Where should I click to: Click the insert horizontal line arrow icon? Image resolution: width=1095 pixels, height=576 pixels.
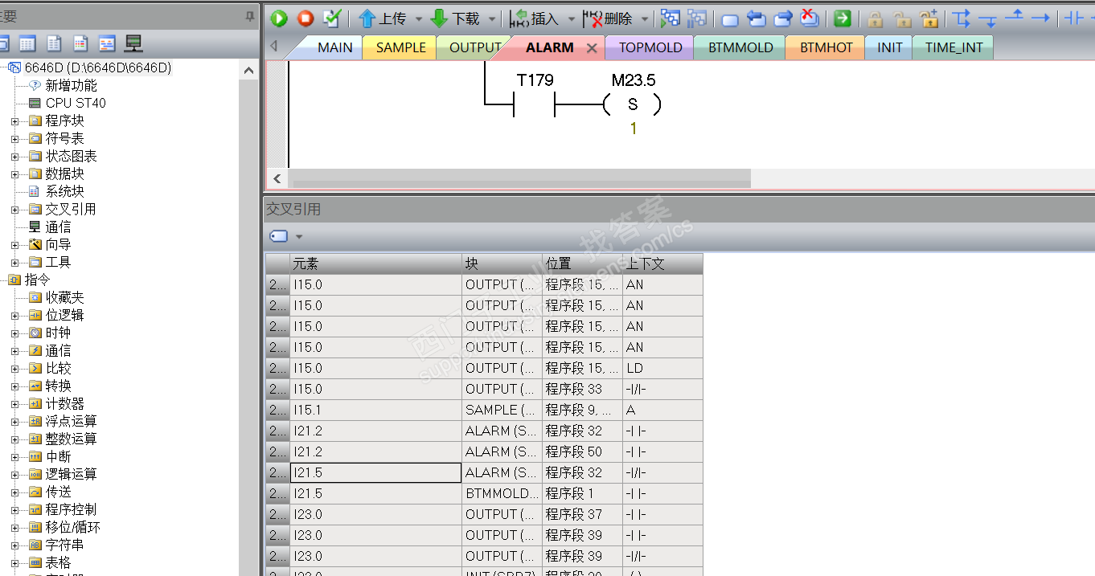pos(1041,18)
